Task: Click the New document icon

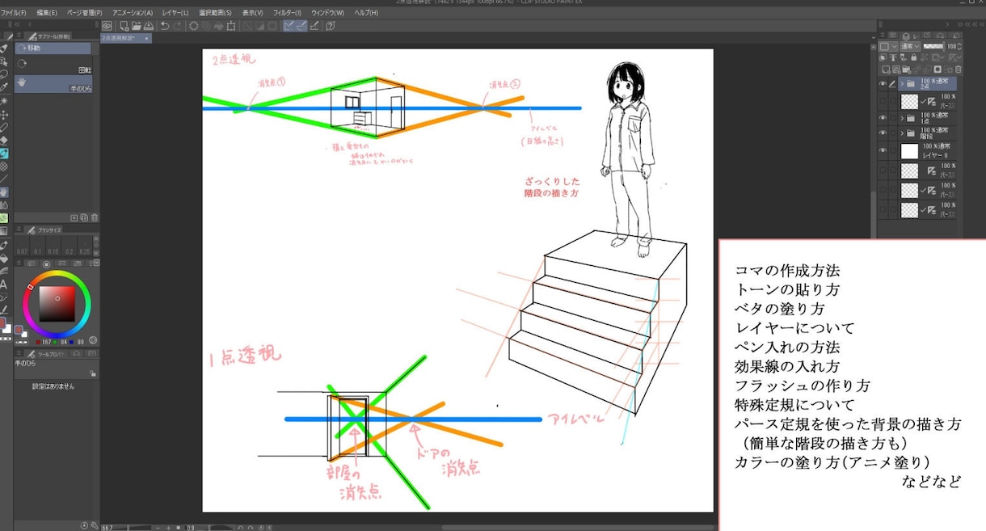Action: 124,26
